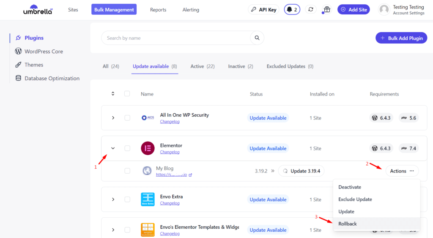Expand the Envo Extra row
This screenshot has width=433, height=238.
tap(113, 200)
